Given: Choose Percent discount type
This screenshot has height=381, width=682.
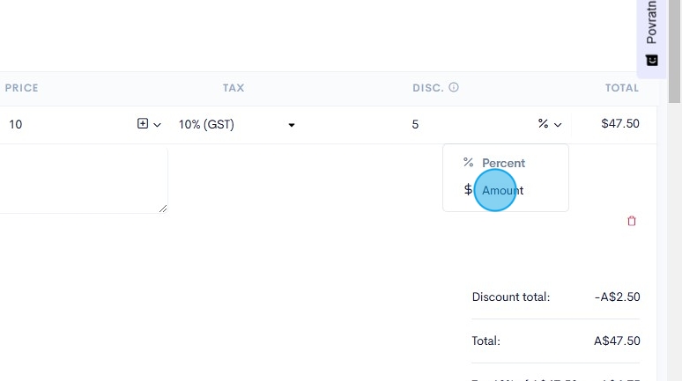Looking at the screenshot, I should 503,163.
